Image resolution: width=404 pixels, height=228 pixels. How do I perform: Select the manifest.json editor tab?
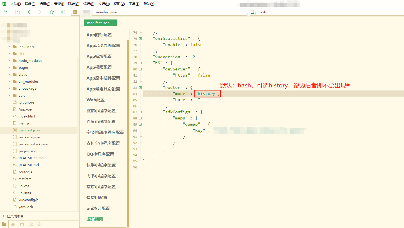(x=100, y=23)
